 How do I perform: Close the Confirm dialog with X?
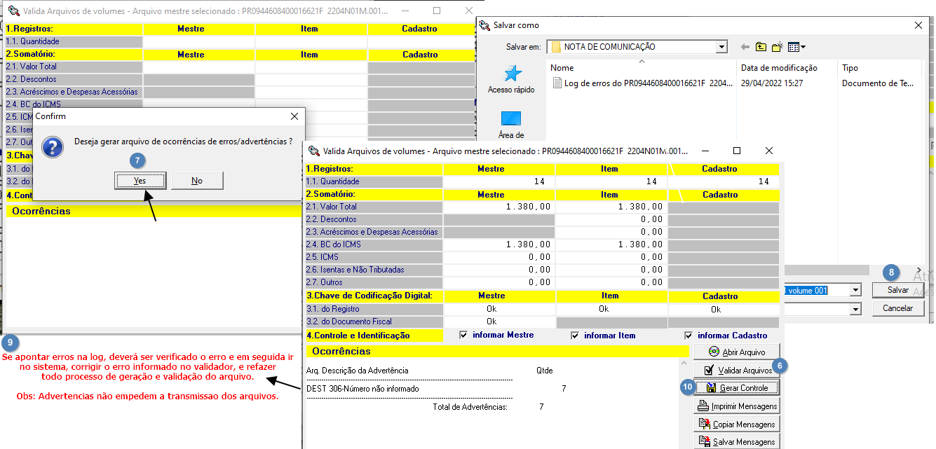click(x=294, y=116)
